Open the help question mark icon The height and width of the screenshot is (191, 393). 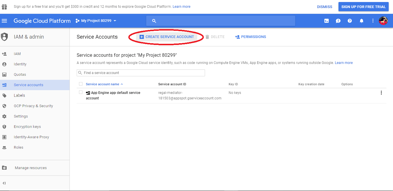[x=350, y=21]
